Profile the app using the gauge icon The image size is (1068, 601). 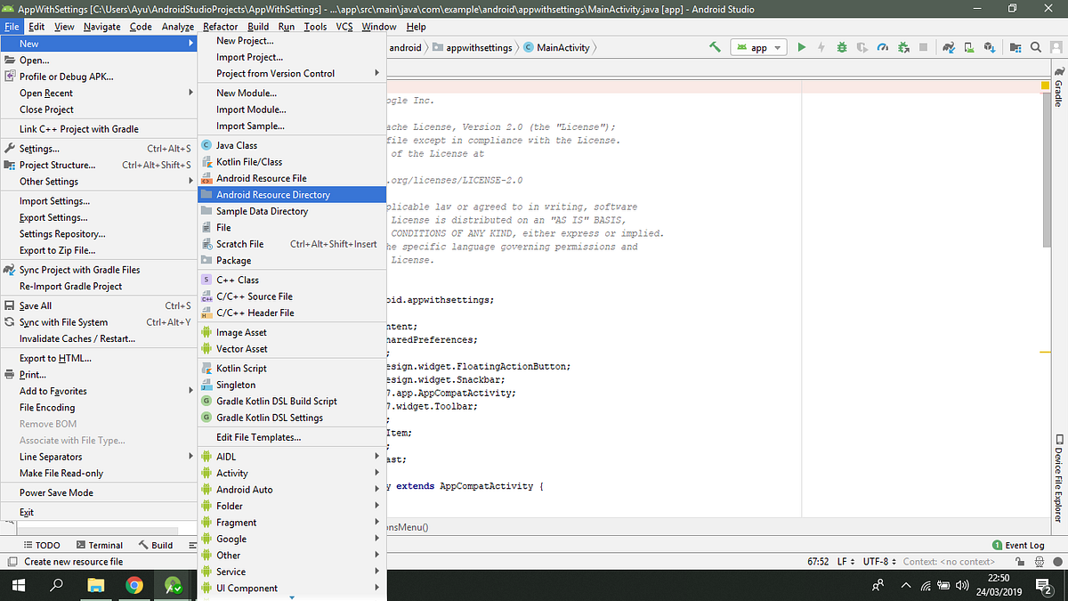(884, 47)
